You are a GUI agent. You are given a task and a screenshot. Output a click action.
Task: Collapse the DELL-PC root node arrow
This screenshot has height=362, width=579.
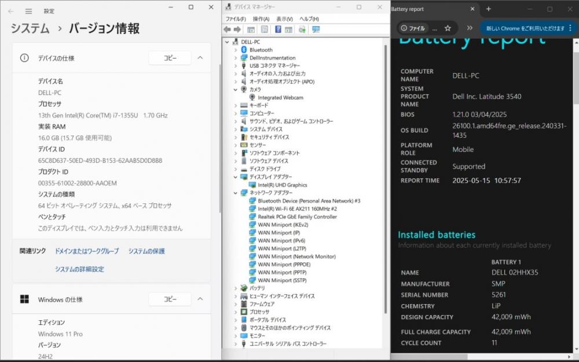227,42
